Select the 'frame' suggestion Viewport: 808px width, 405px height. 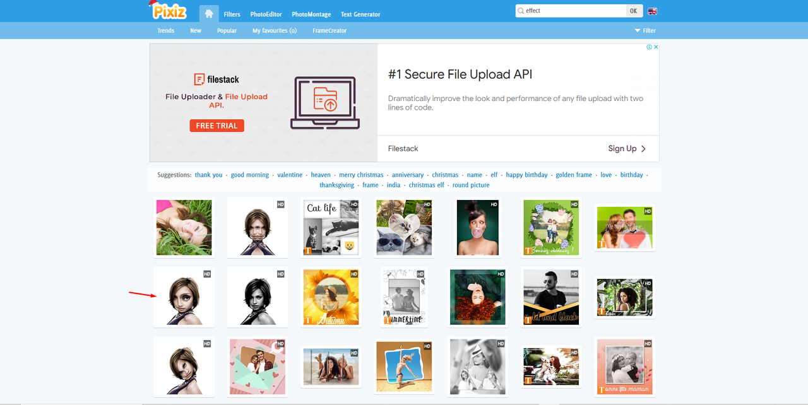tap(371, 185)
